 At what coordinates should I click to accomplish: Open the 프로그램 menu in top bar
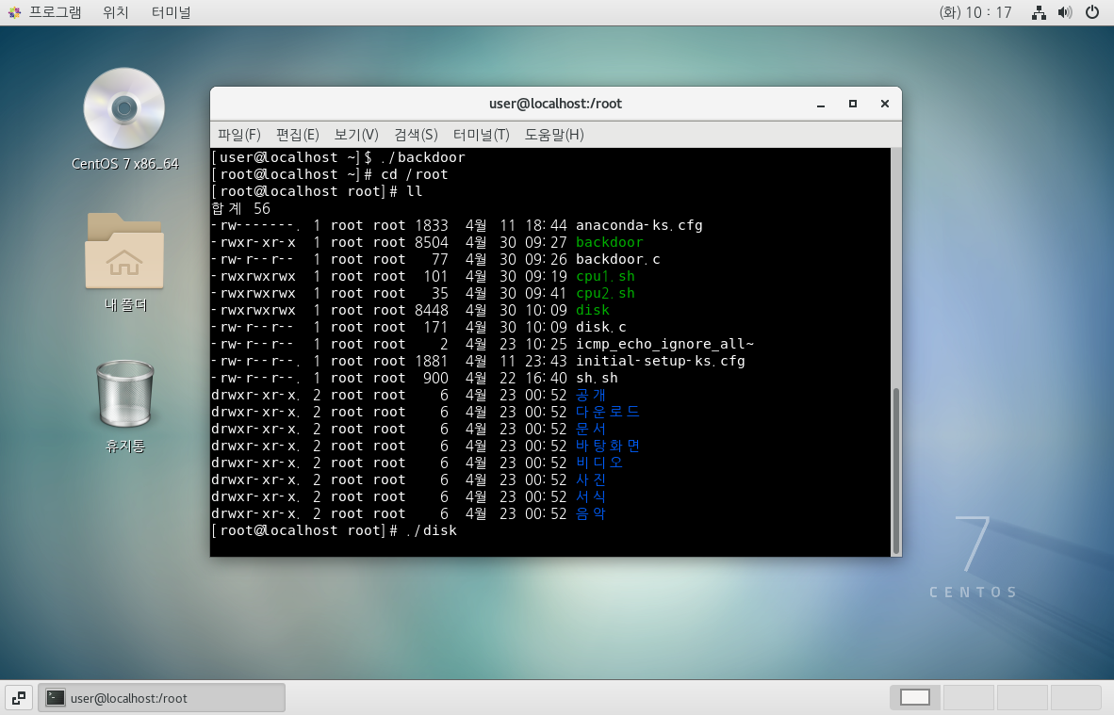55,12
